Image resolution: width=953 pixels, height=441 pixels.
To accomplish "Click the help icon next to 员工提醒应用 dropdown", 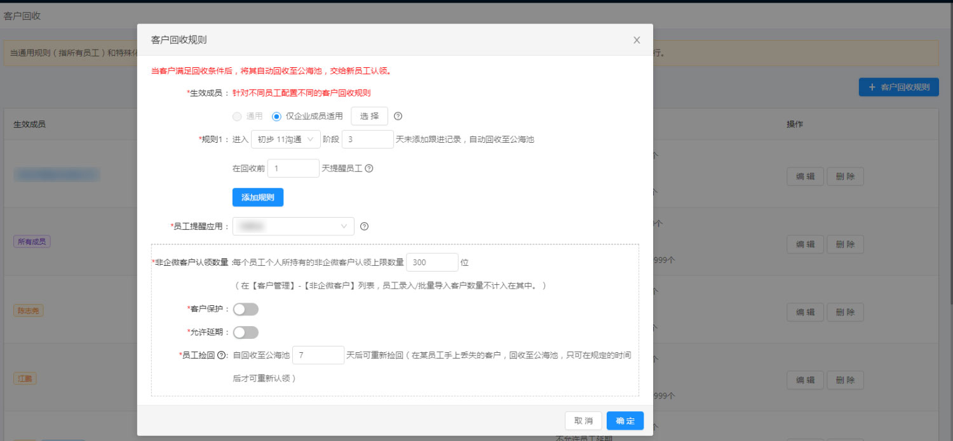I will click(x=364, y=226).
